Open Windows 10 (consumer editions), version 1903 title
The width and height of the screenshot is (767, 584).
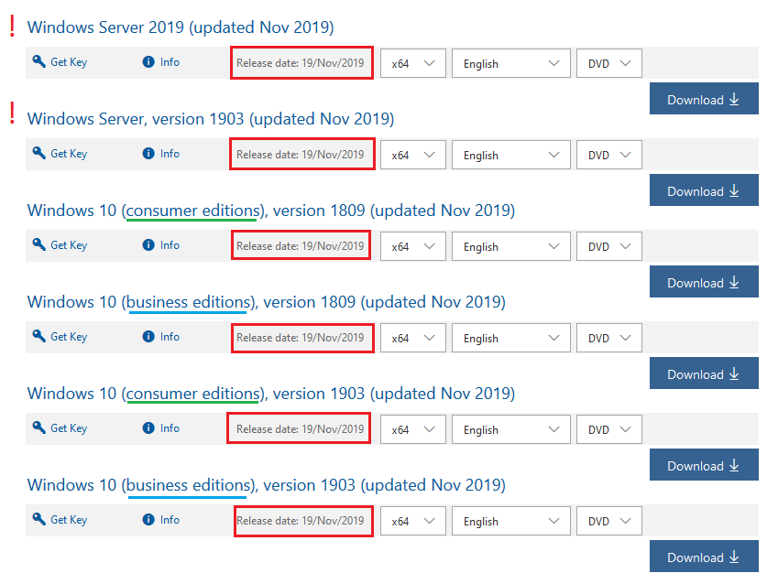(271, 394)
